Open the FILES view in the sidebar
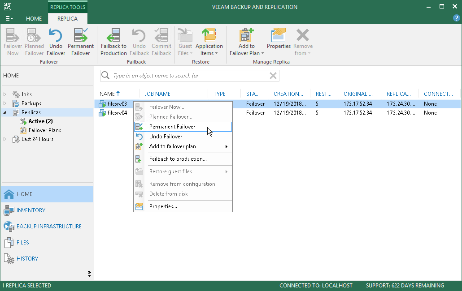 coord(47,243)
